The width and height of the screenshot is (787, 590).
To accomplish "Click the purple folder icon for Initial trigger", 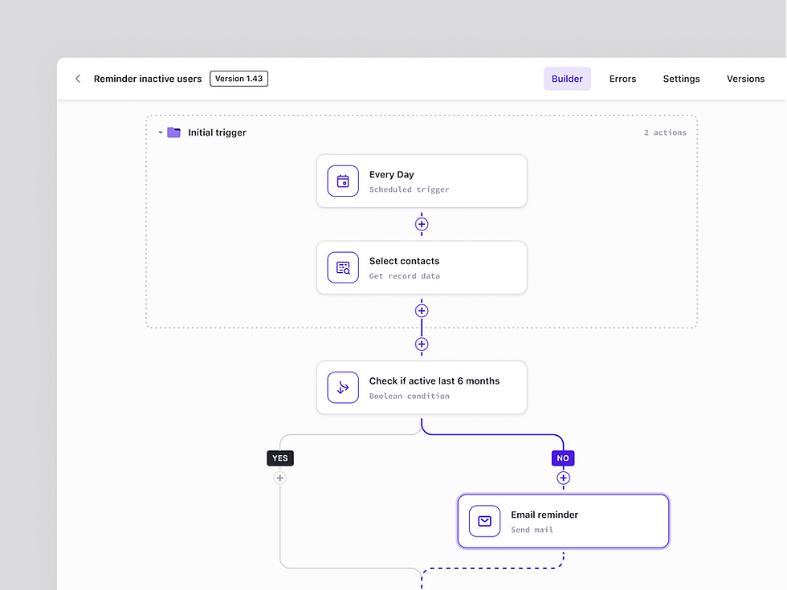I will click(173, 132).
